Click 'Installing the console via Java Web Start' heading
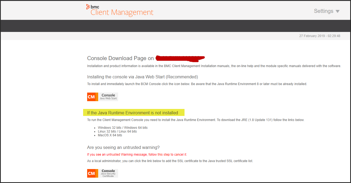The width and height of the screenshot is (351, 183). tap(143, 77)
